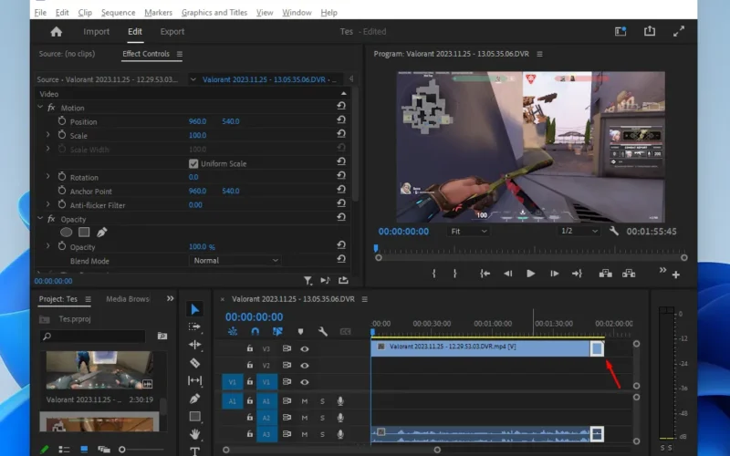
Task: Toggle V3 track output eye
Action: point(305,349)
